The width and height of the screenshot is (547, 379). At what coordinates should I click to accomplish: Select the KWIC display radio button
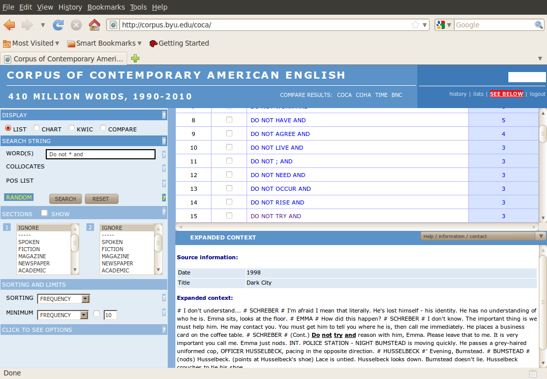click(72, 128)
